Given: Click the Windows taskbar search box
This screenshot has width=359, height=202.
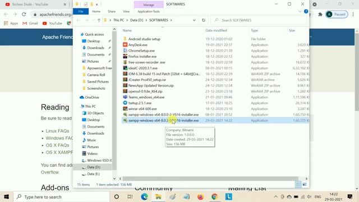Looking at the screenshot, I should click(62, 197).
